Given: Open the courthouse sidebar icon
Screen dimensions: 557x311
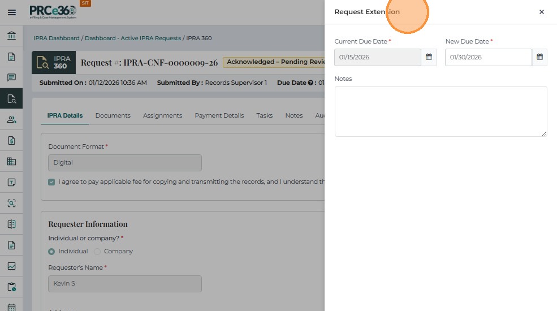Looking at the screenshot, I should (11, 36).
